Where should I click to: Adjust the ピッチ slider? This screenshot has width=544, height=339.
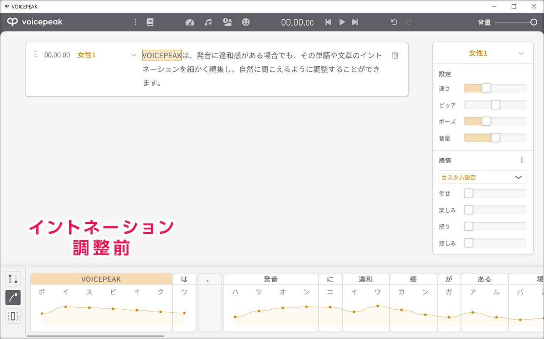(495, 105)
